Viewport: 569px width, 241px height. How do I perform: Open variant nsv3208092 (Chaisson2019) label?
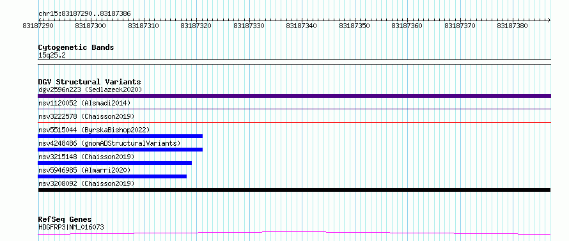click(x=86, y=183)
